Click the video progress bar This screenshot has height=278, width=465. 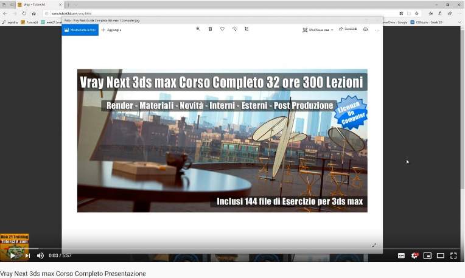click(x=231, y=248)
